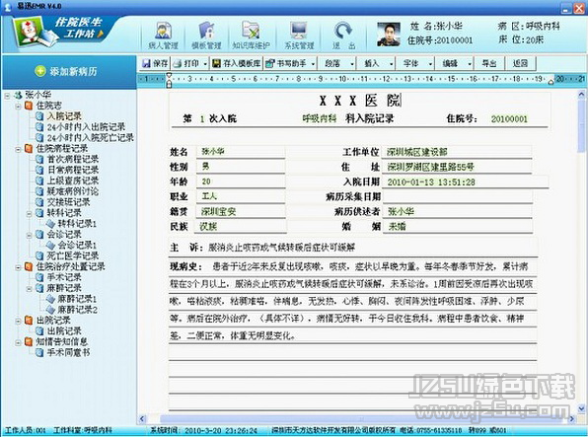This screenshot has width=588, height=437.
Task: Select 交接班记录 tree item
Action: click(68, 202)
